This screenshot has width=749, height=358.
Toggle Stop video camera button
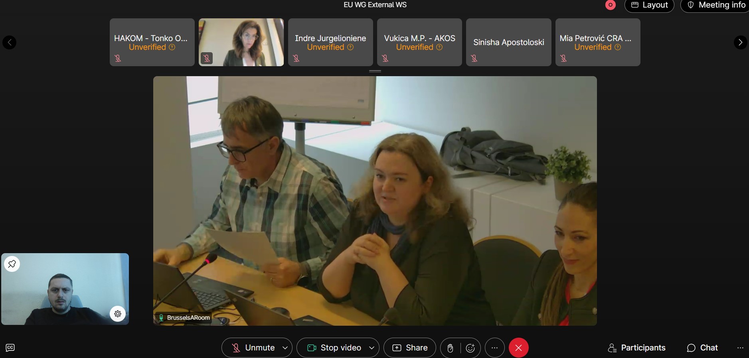[334, 348]
